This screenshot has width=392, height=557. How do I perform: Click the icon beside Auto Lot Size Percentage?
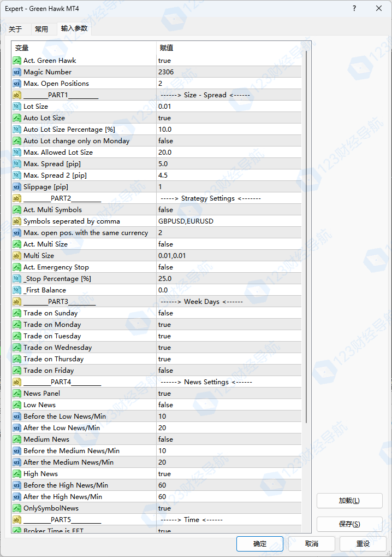pos(17,130)
